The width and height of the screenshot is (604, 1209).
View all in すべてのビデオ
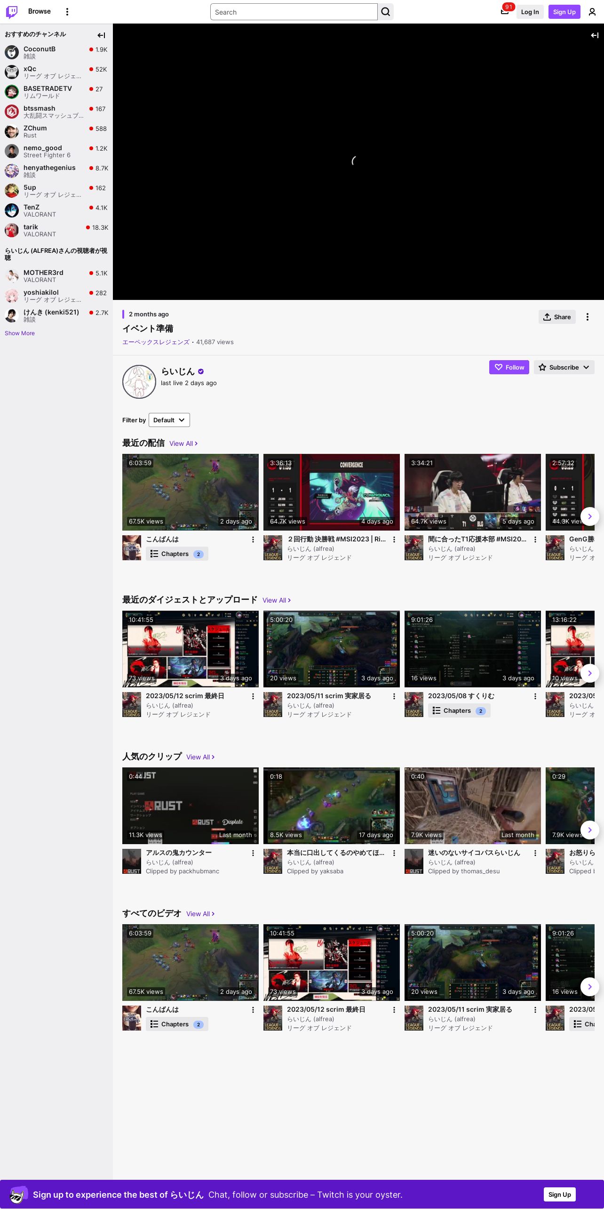click(x=200, y=914)
